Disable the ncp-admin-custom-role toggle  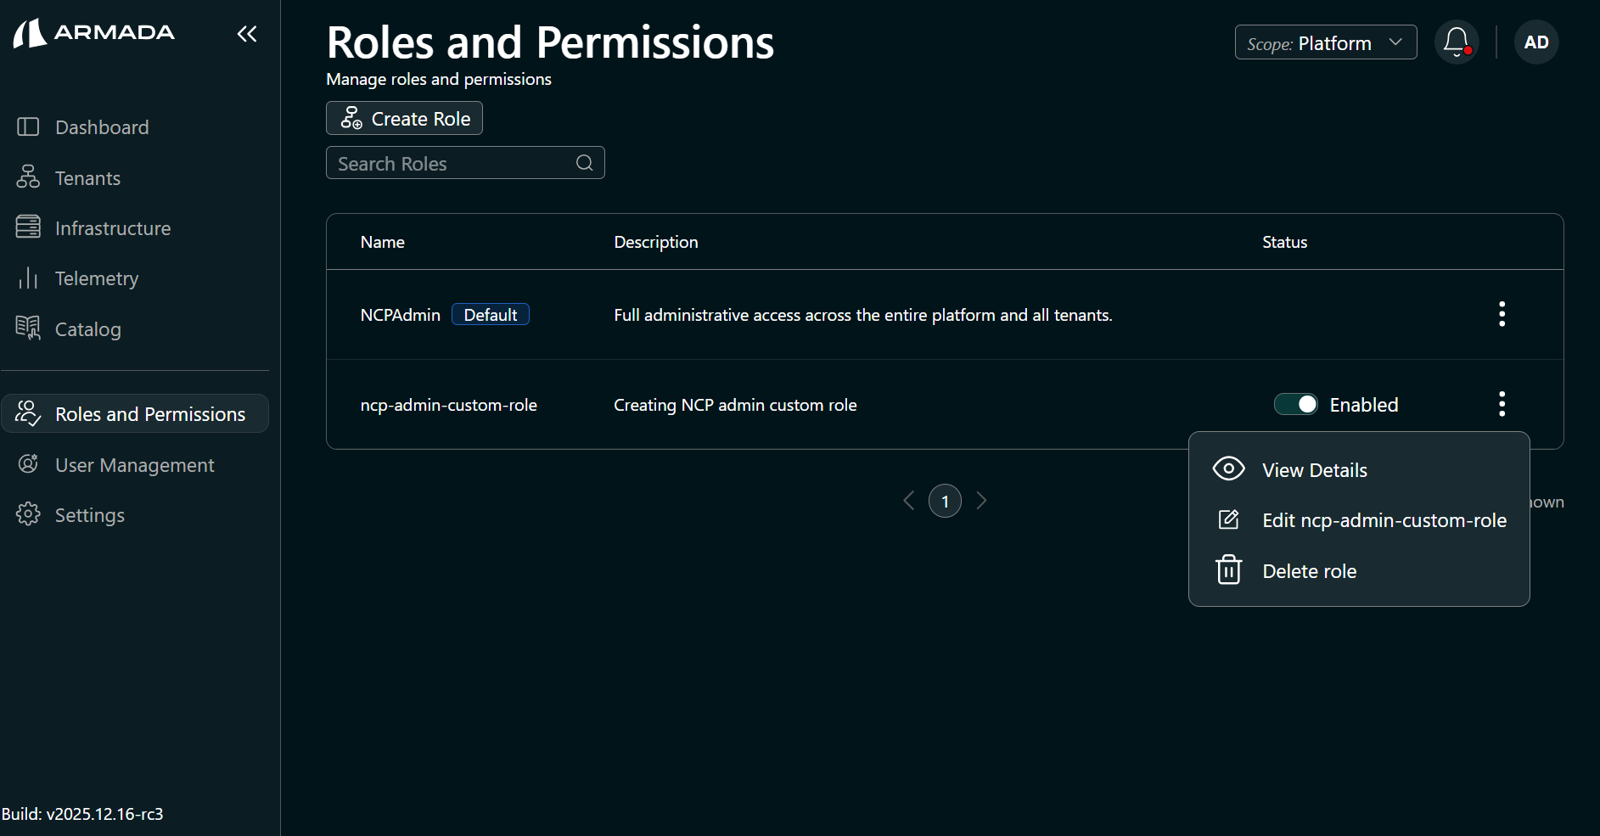pyautogui.click(x=1295, y=404)
